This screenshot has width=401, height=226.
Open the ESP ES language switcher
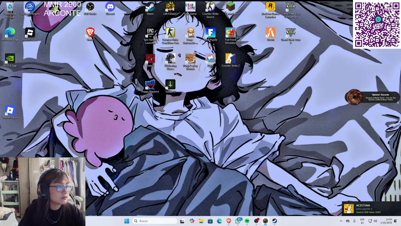[362, 221]
